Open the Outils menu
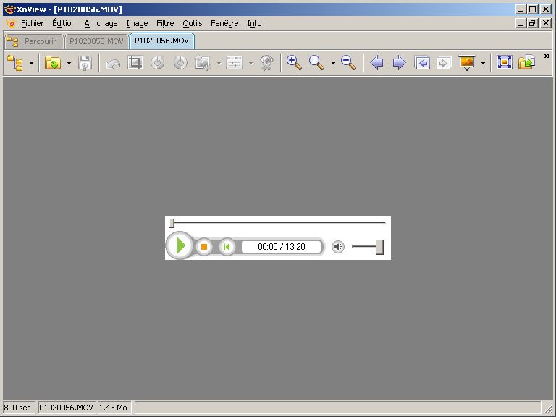Screen dimensions: 556x417 tap(192, 23)
